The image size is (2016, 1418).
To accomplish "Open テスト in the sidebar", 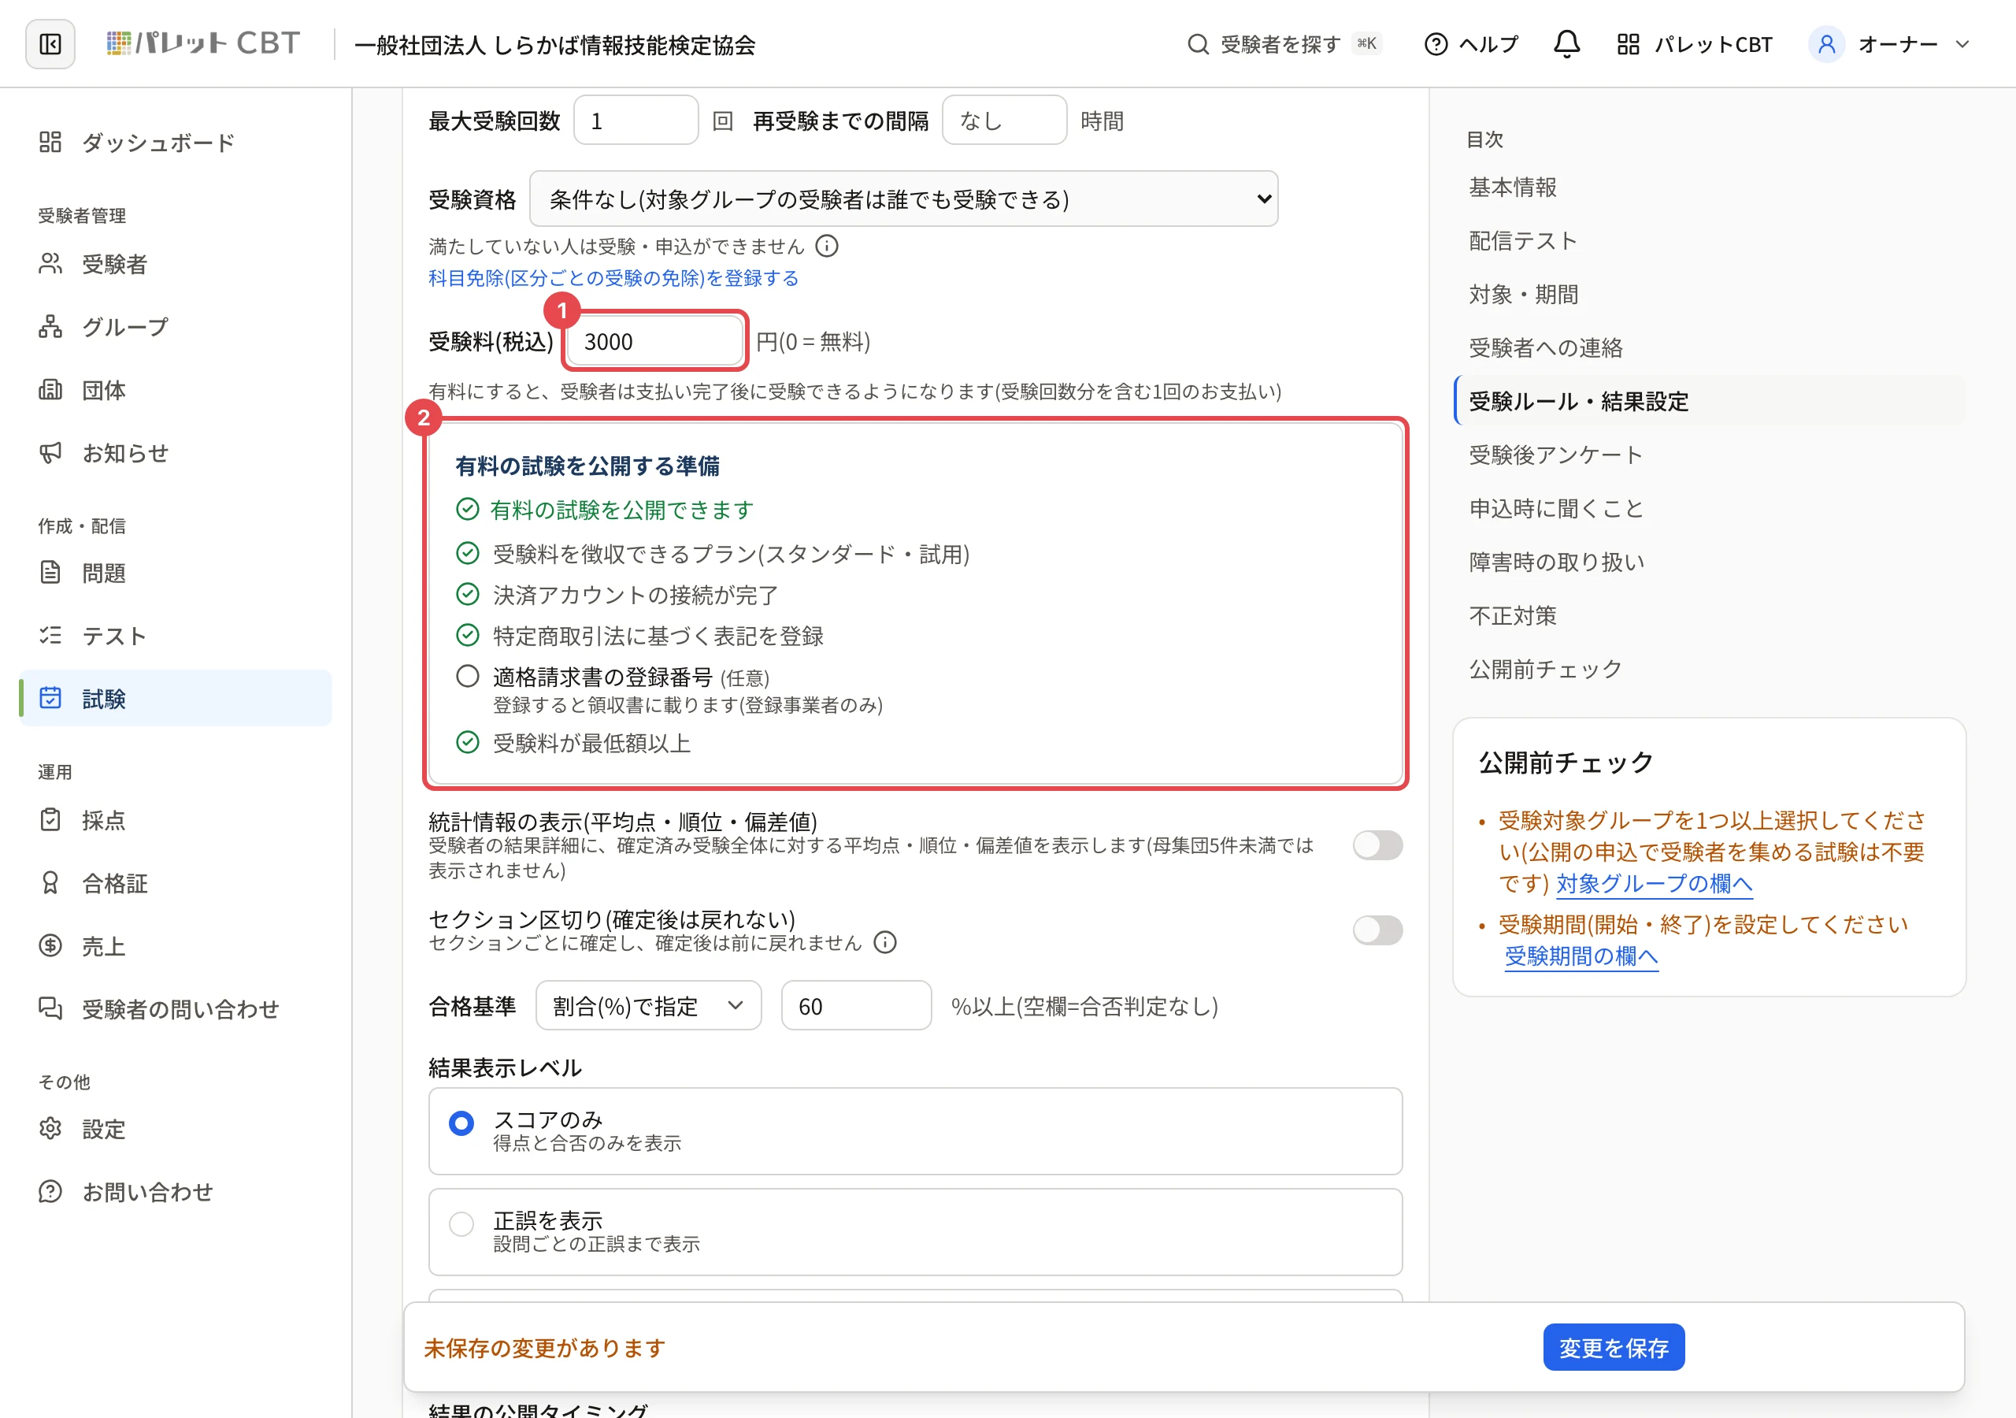I will point(176,636).
